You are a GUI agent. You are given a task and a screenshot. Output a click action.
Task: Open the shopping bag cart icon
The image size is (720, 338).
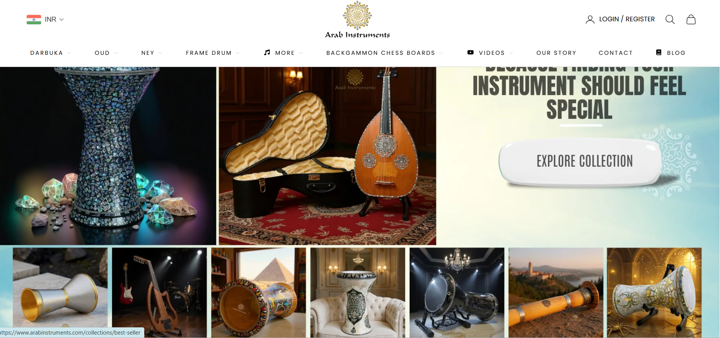click(691, 19)
